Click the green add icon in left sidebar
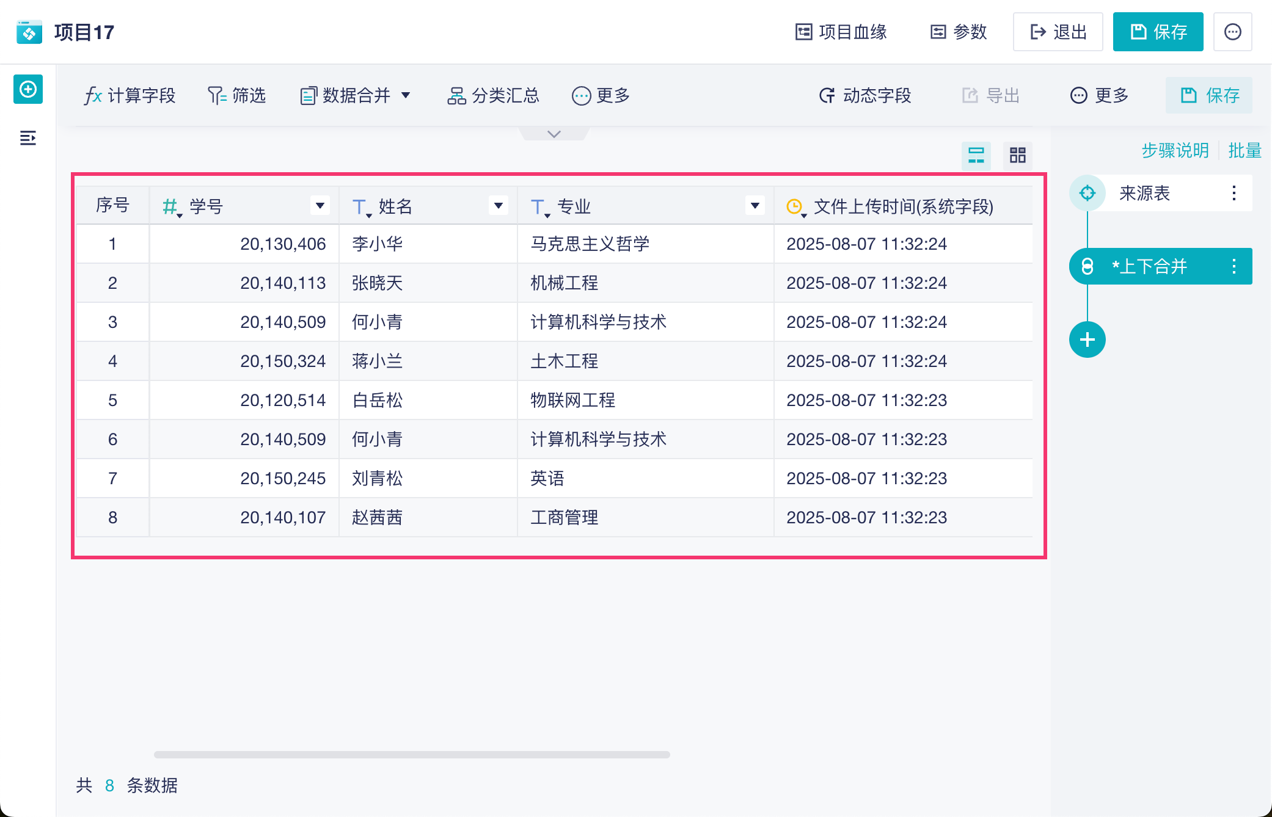The height and width of the screenshot is (817, 1272). (28, 90)
